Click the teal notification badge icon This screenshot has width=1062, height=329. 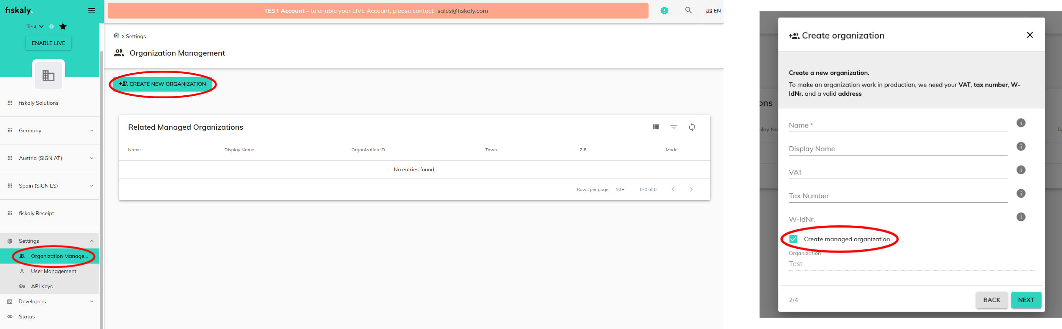coord(664,11)
